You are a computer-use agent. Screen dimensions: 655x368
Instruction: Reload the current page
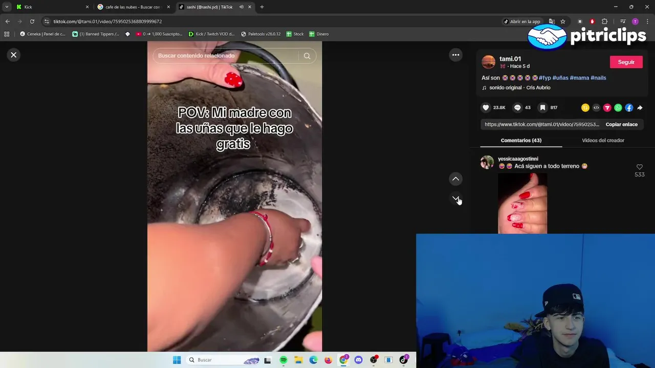click(32, 21)
